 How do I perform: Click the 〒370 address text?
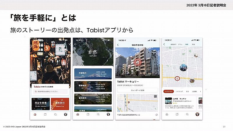(128, 115)
